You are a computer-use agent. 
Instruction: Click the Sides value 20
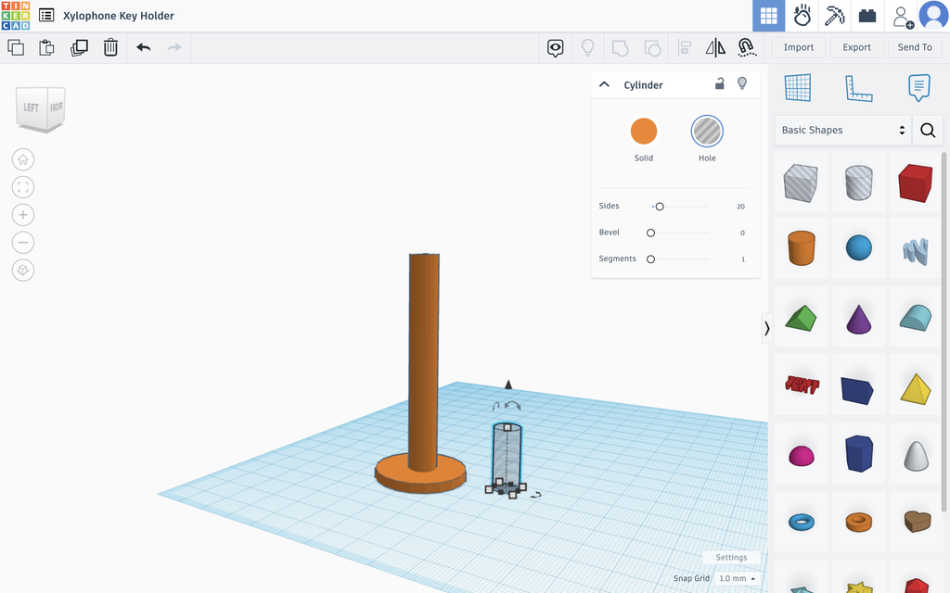point(740,207)
